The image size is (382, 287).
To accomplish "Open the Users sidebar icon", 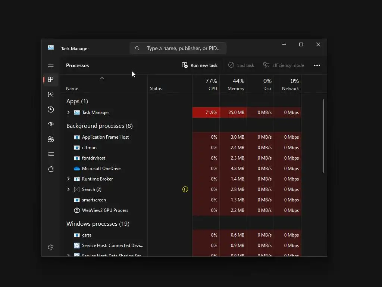I will coord(51,139).
